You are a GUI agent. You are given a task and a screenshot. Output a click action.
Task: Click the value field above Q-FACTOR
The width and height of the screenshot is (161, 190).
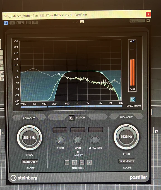(x=95, y=130)
